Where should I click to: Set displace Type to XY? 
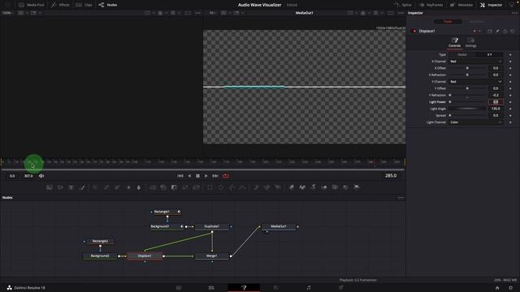coord(489,54)
